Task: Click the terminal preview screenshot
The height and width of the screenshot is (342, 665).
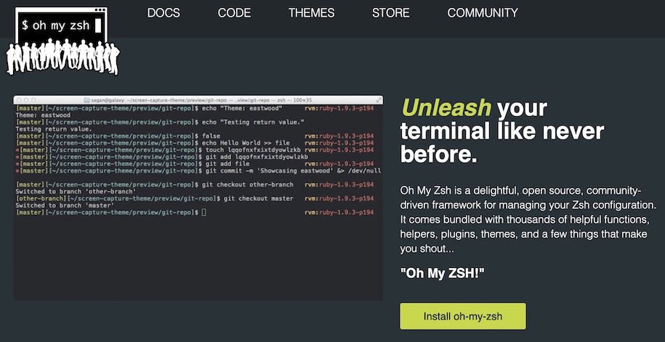Action: [198, 198]
